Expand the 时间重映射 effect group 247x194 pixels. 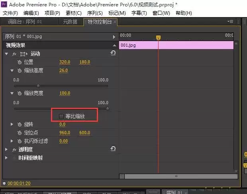point(6,158)
